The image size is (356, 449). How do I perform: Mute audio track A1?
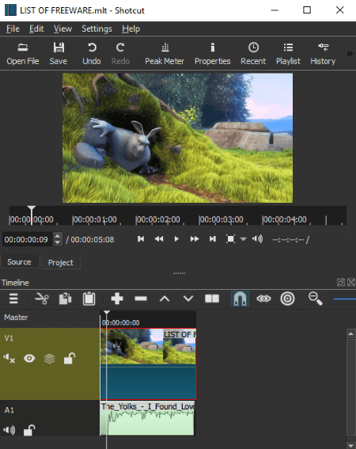click(9, 430)
